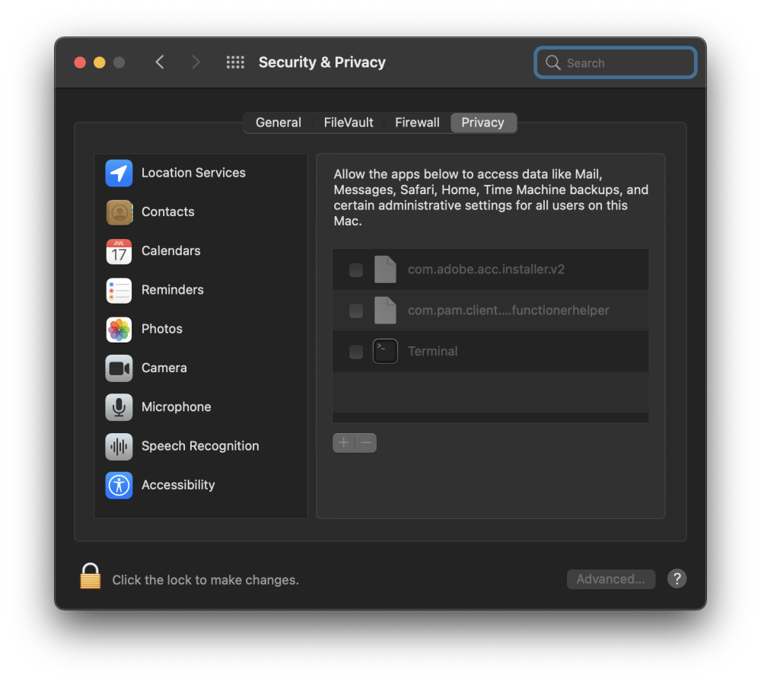Click the Terminal app icon
Image resolution: width=761 pixels, height=682 pixels.
tap(385, 352)
